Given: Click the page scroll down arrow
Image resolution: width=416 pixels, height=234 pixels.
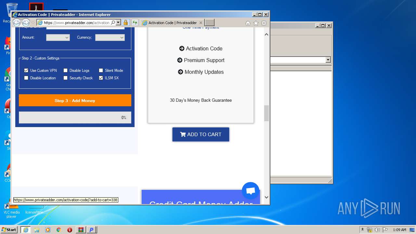Looking at the screenshot, I should click(x=266, y=197).
